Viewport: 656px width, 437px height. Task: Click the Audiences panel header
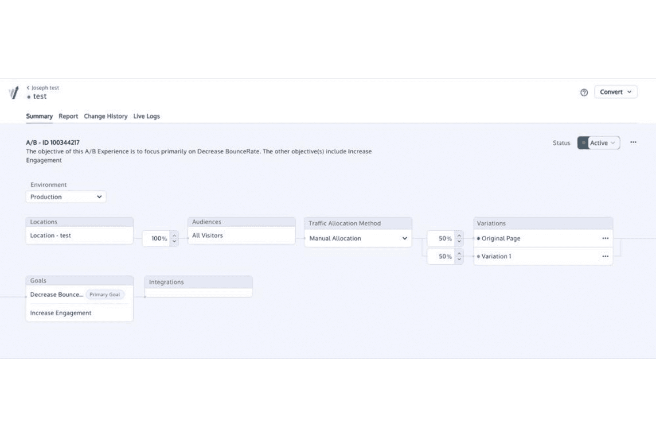pos(242,222)
